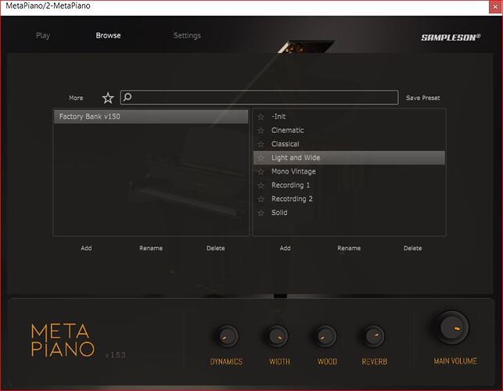Delete the selected preset
This screenshot has height=391, width=503.
click(412, 248)
